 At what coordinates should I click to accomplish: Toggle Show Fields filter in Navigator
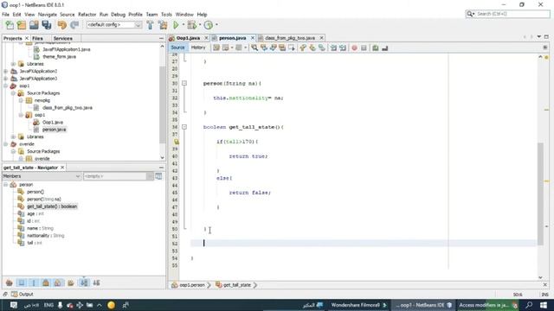pos(22,282)
